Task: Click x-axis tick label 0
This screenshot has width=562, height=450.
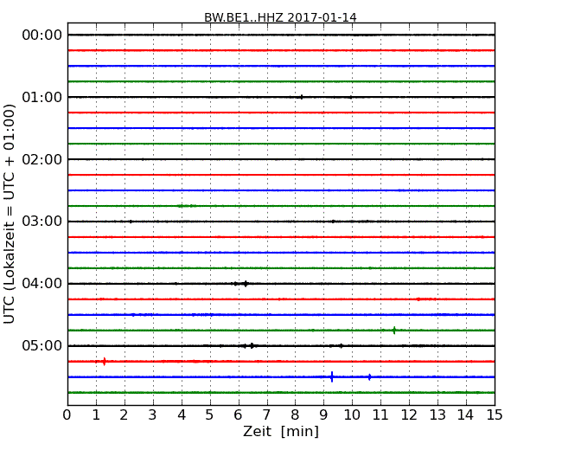Action: (x=67, y=415)
